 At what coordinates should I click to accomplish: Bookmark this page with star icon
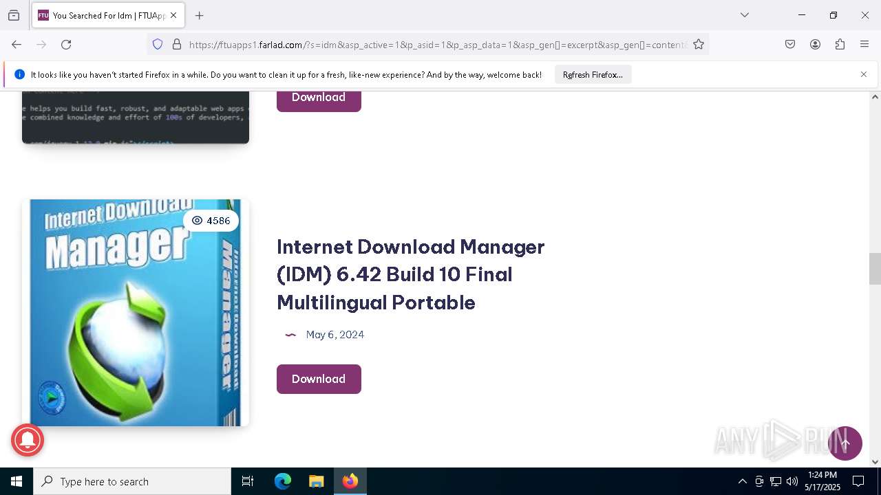699,45
